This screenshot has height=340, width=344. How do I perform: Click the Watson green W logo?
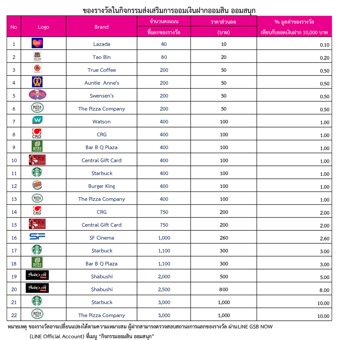pyautogui.click(x=38, y=120)
